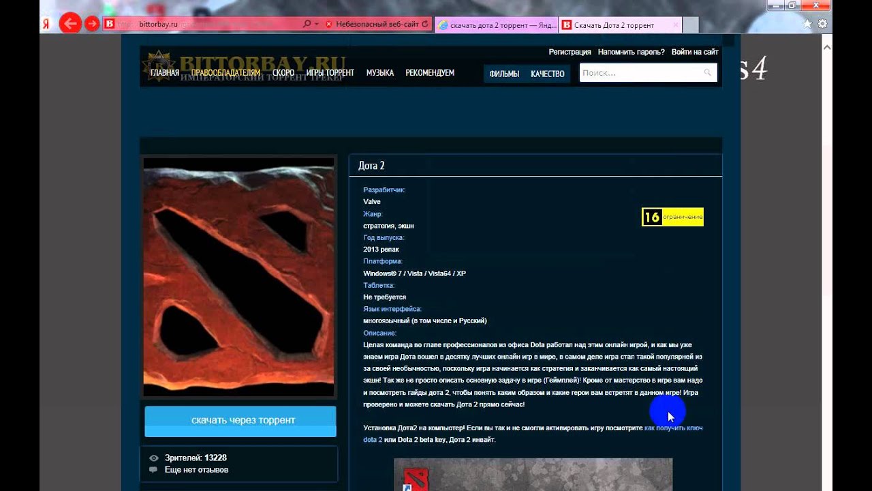The image size is (872, 491).
Task: Click the 'Напомнить пароль?' link
Action: [x=632, y=52]
